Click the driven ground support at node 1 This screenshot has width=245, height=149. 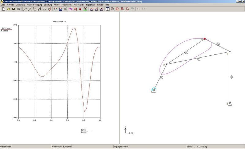coord(154,91)
